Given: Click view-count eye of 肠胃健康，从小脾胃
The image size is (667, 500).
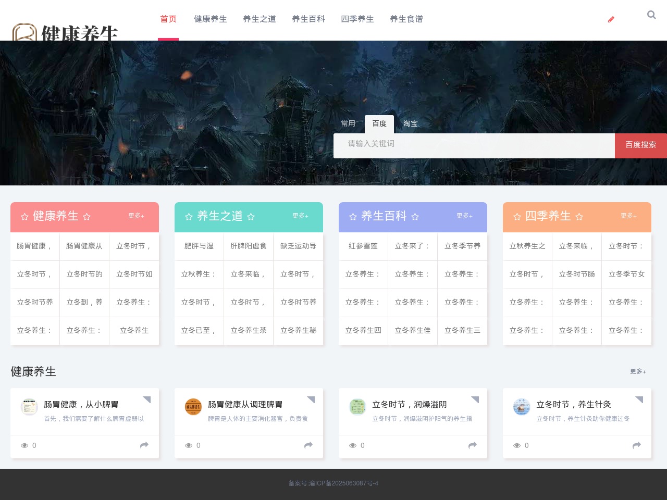Looking at the screenshot, I should coord(24,445).
